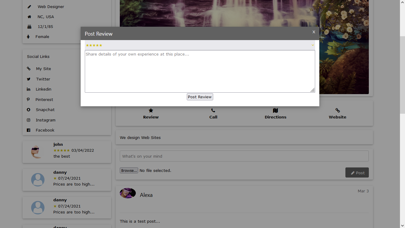
Task: Open the Pinterest link text
Action: 44,99
